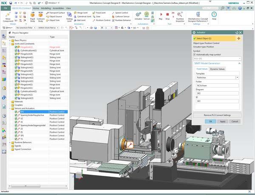Collapse the SIMIT Model Generation section
The width and height of the screenshot is (255, 195).
tap(239, 63)
